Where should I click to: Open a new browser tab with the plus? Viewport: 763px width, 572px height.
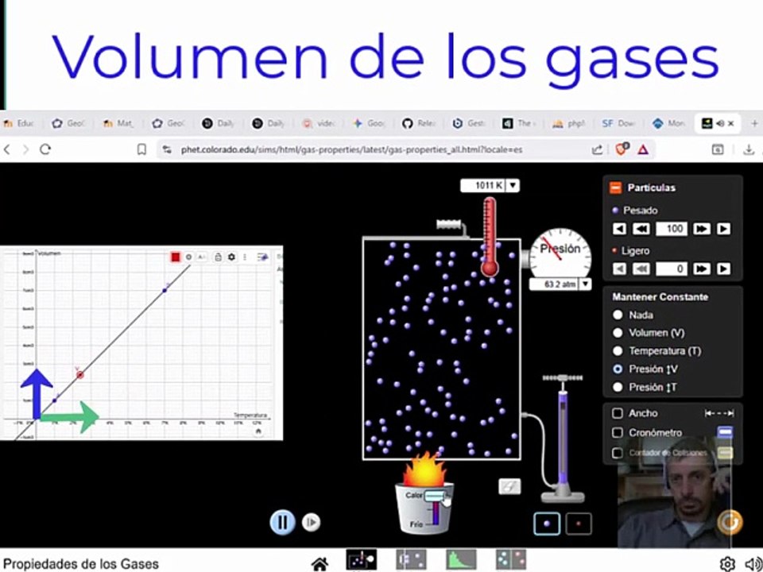pos(754,124)
